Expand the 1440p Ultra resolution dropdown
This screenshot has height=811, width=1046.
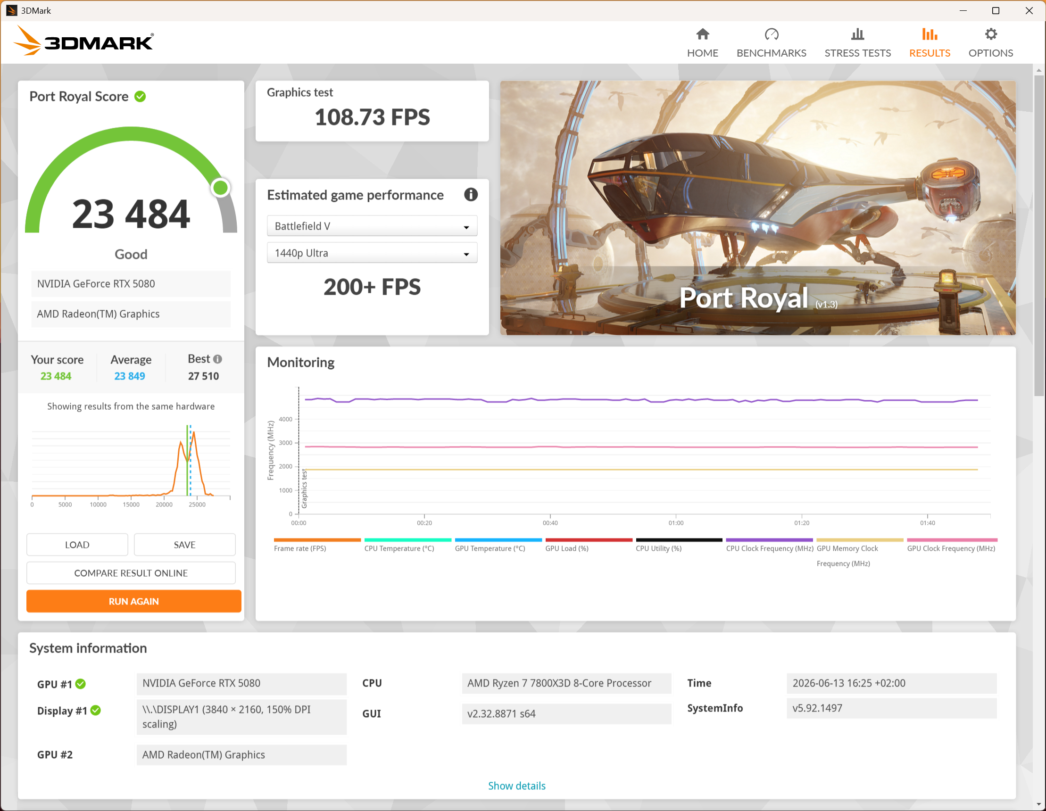point(372,253)
